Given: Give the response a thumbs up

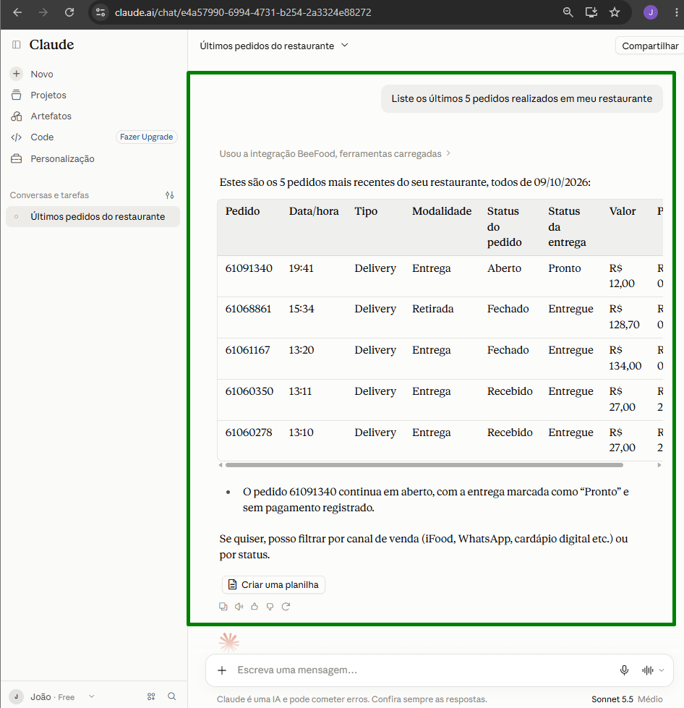Looking at the screenshot, I should click(x=255, y=607).
